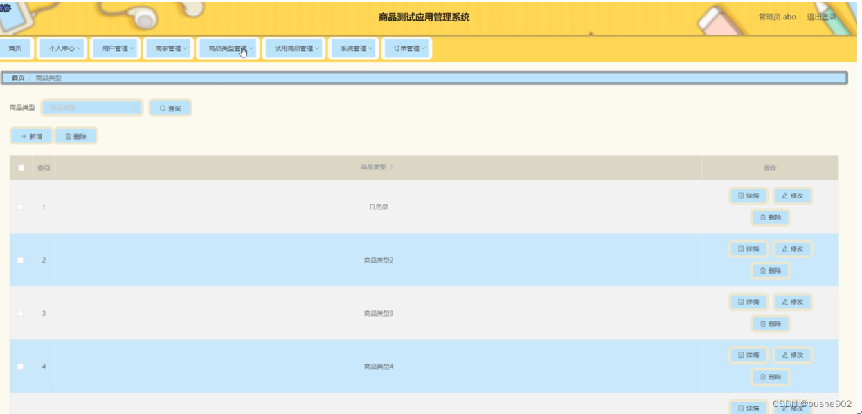Check the checkbox for row 商品类型3
This screenshot has height=414, width=862.
(21, 313)
